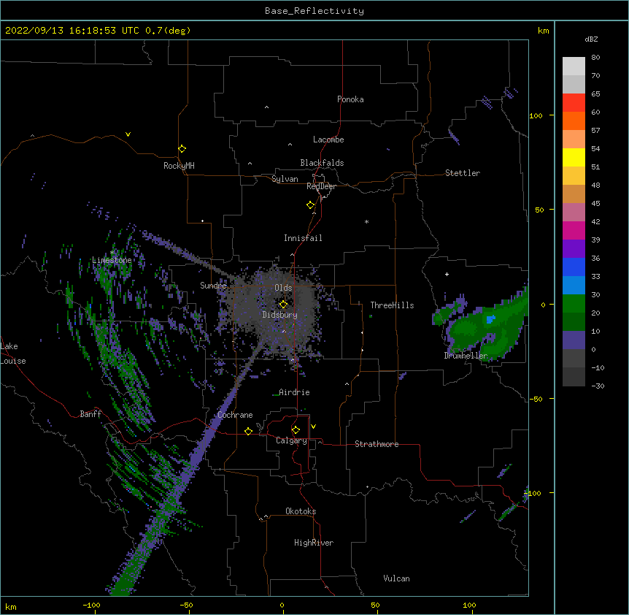629x615 pixels.
Task: Pick the red 65 dBZ color swatch
Action: pos(574,103)
